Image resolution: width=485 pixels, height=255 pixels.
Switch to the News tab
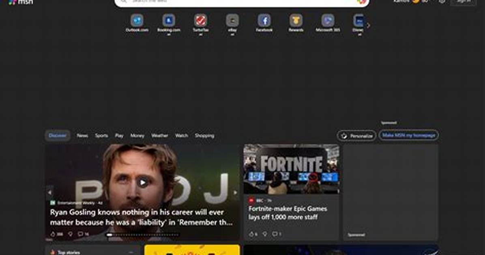82,135
